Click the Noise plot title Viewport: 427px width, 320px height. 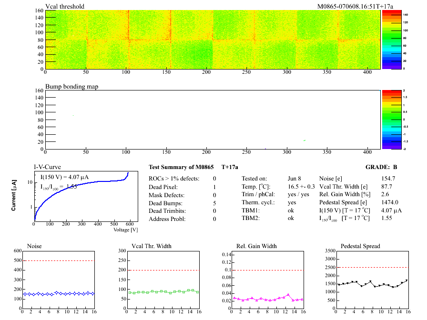pyautogui.click(x=35, y=246)
